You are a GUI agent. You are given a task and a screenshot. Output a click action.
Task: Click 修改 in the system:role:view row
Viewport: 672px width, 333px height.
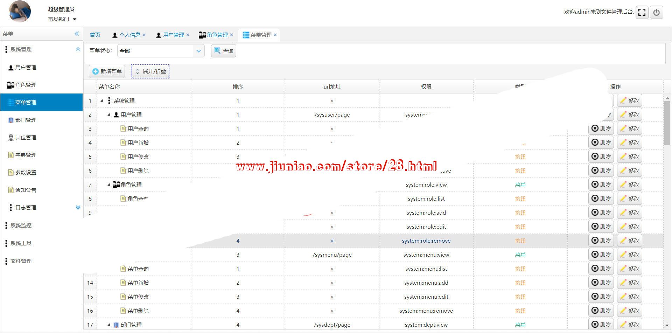click(x=630, y=185)
